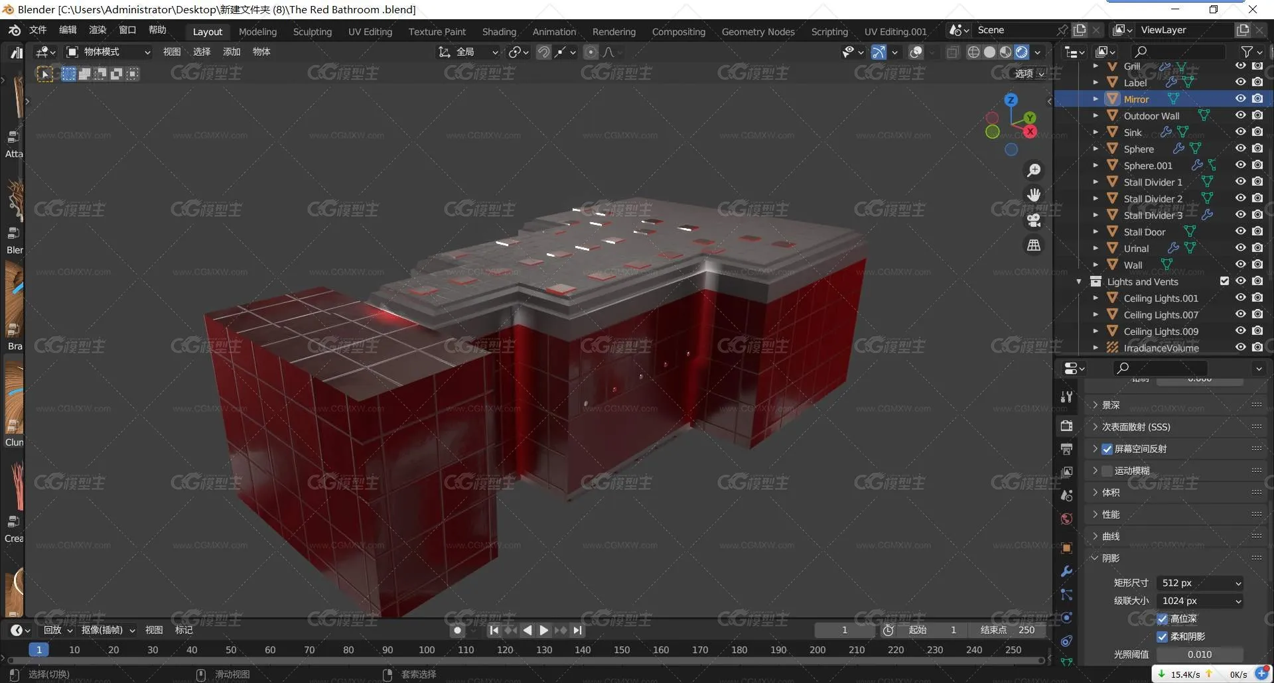
Task: Toggle X-ray mode in the viewport
Action: [x=953, y=52]
